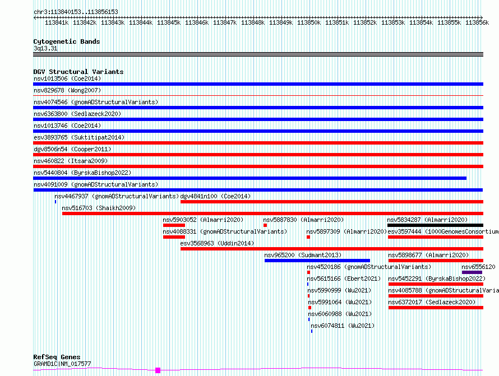499x376 pixels.
Task: Click the red nsv6372017 variant bar
Action: [x=436, y=308]
